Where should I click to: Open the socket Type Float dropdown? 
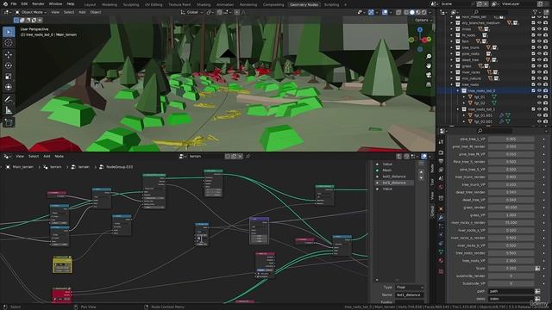pyautogui.click(x=409, y=288)
